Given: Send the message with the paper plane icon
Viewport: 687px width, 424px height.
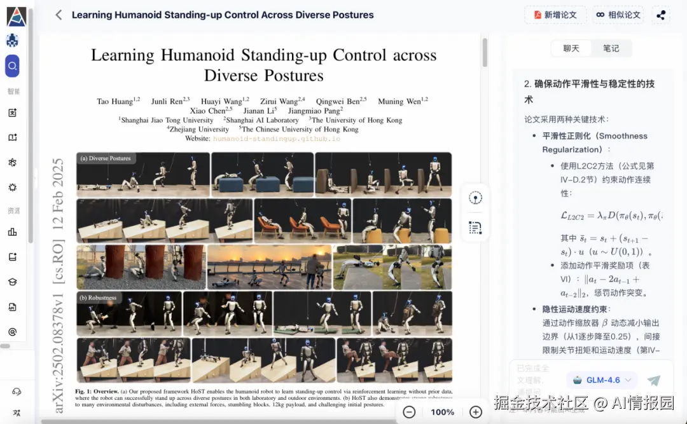Looking at the screenshot, I should click(x=654, y=380).
